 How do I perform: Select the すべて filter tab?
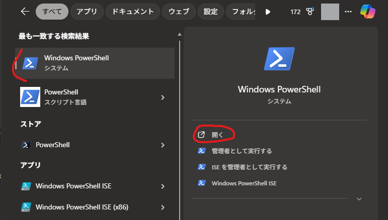click(x=52, y=12)
